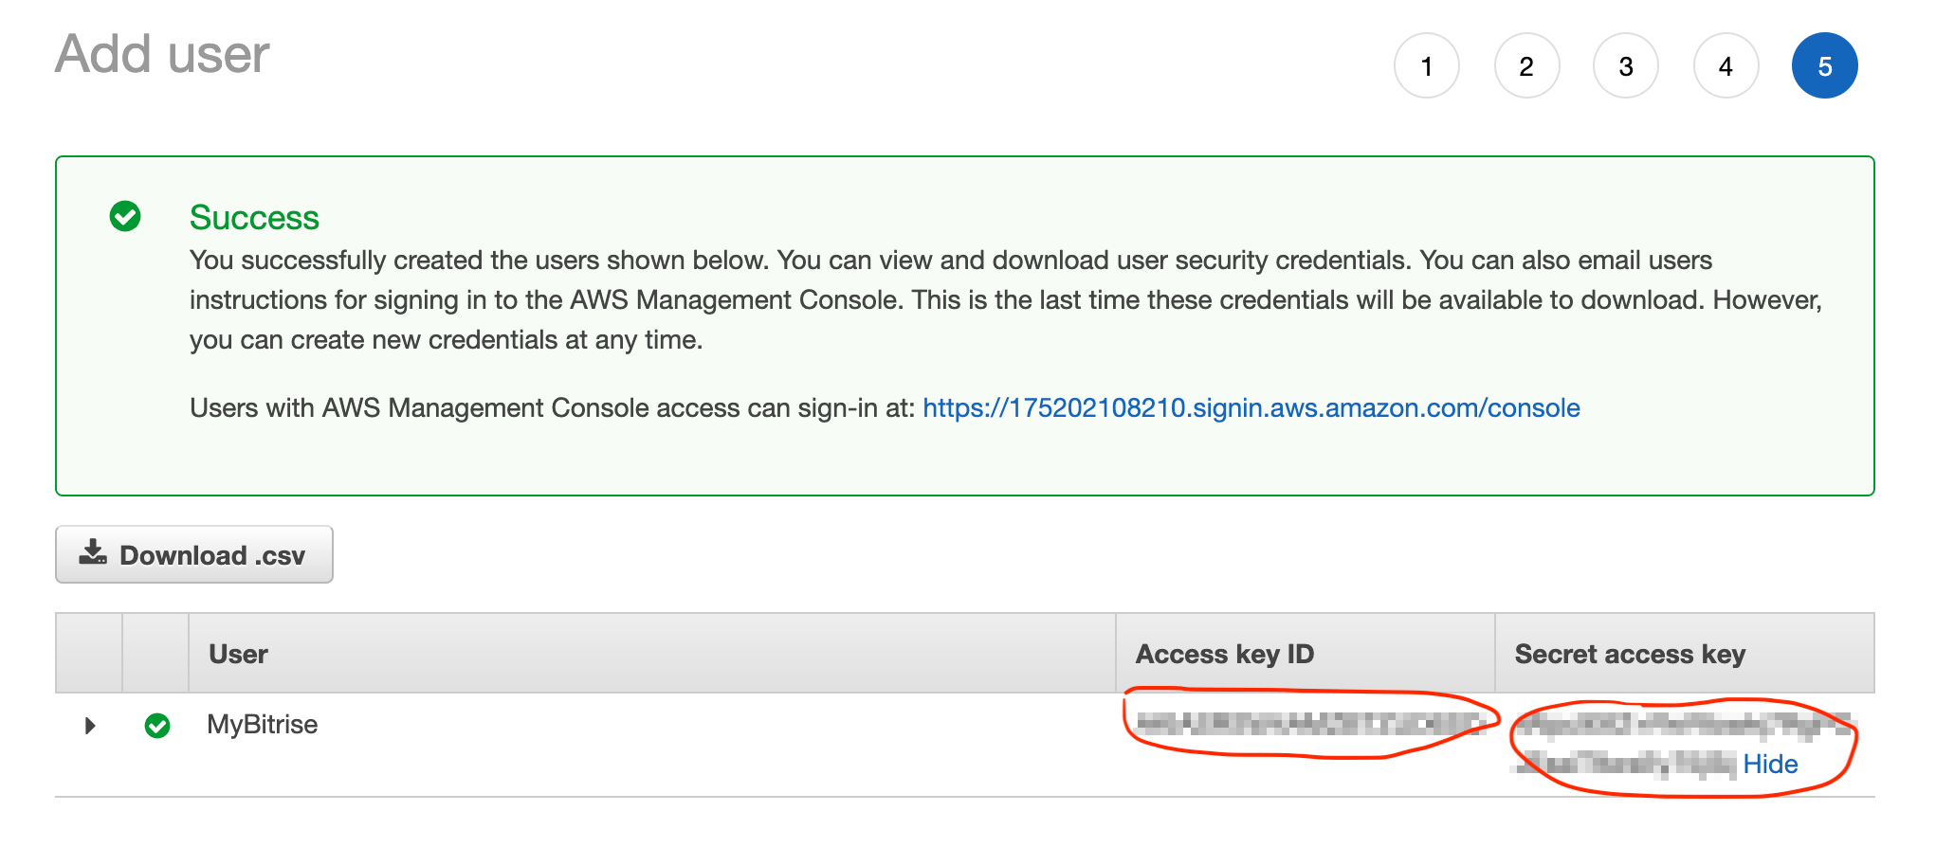Go to wizard step 1 circle

coord(1426,65)
